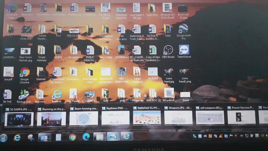Image resolution: width=268 pixels, height=151 pixels.
Task: Click the Outlook taskbar button
Action: (44, 137)
